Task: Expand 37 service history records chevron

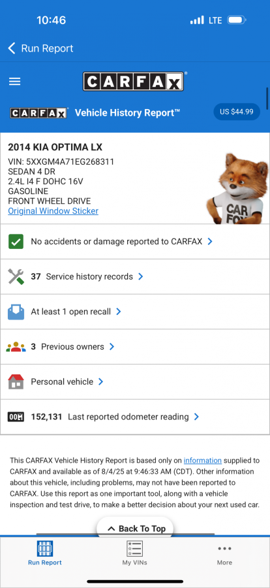Action: pos(140,277)
